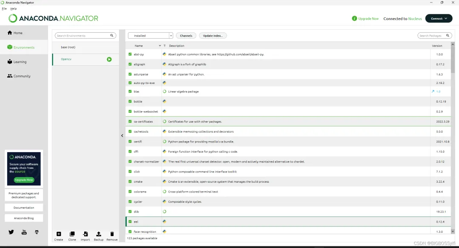Open the Twitter icon link
459x248 pixels.
[11, 232]
